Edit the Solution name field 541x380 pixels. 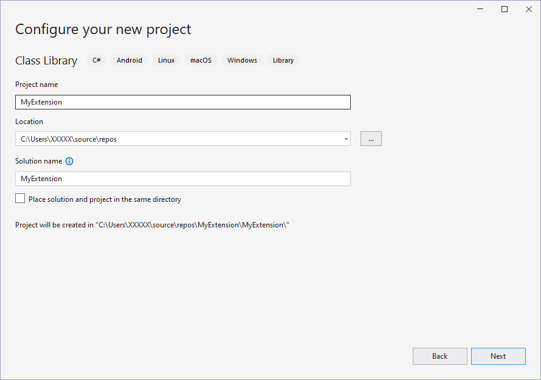(183, 179)
